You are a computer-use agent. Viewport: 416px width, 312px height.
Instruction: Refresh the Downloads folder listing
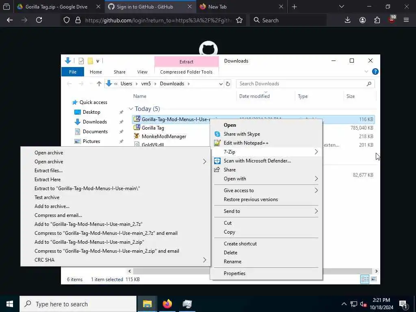227,84
